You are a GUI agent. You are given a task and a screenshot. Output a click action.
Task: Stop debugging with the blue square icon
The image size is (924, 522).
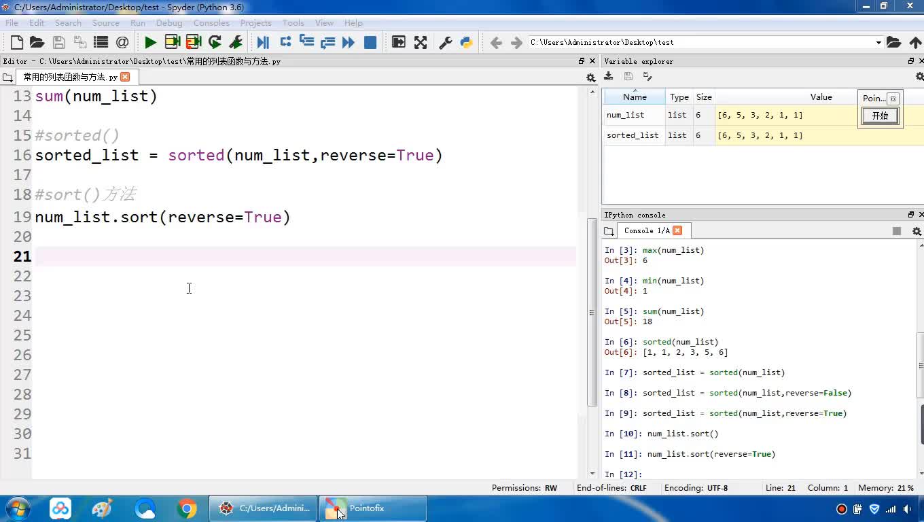coord(370,42)
